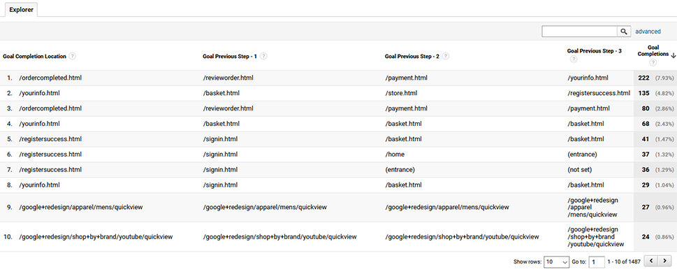
Task: Open help icon under Goal Completions
Action: (653, 63)
